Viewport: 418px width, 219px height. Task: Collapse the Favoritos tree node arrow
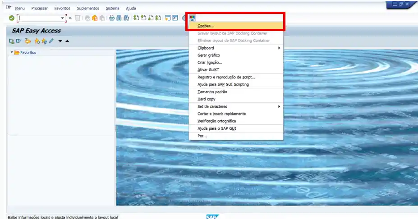click(x=12, y=52)
